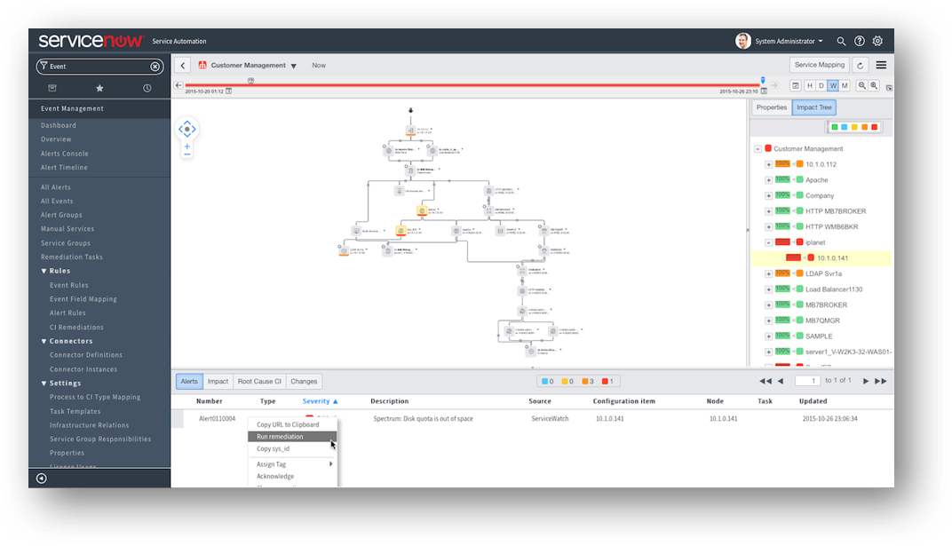Image resolution: width=952 pixels, height=546 pixels.
Task: Click the blue timeline end marker
Action: point(763,80)
